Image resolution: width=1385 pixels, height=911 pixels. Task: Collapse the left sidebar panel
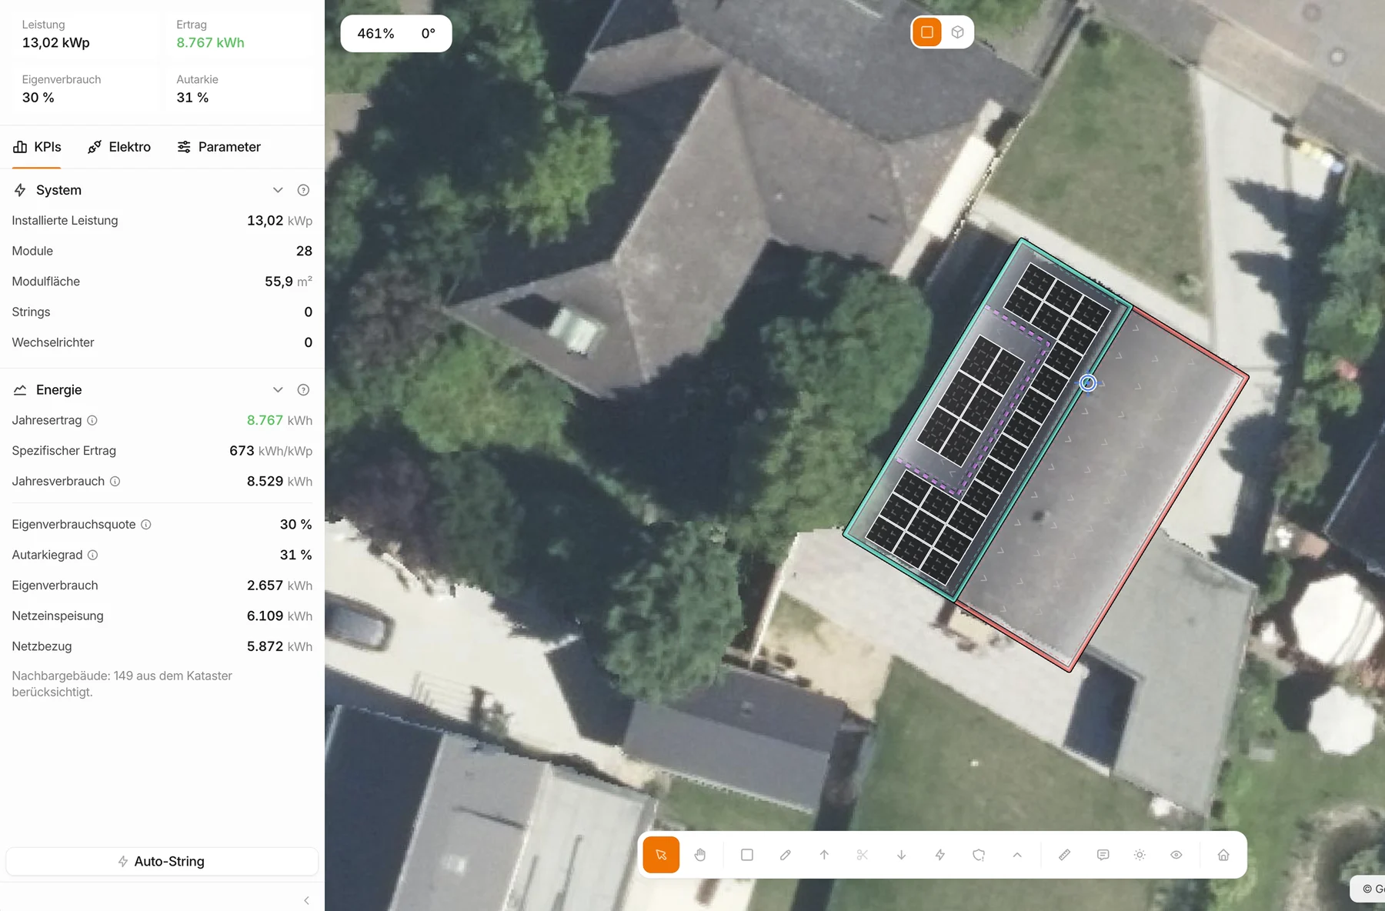point(306,900)
